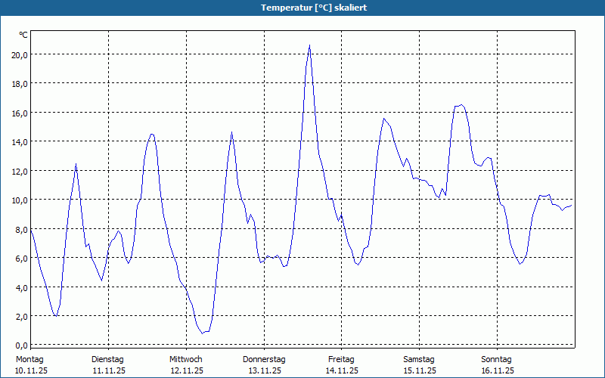This screenshot has height=378, width=605.
Task: Click the date 10.11.25
Action: click(x=31, y=370)
